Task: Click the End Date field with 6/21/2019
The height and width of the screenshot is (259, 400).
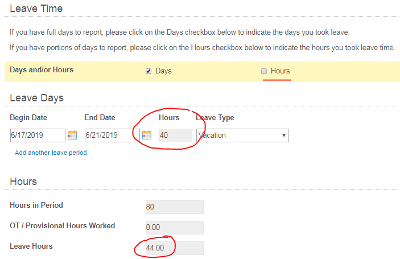Action: click(x=112, y=135)
